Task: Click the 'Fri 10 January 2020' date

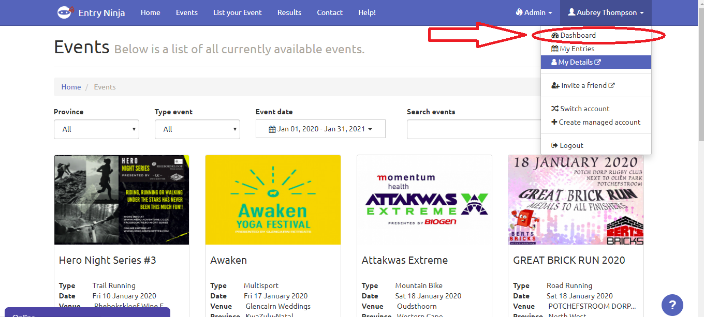Action: [124, 296]
